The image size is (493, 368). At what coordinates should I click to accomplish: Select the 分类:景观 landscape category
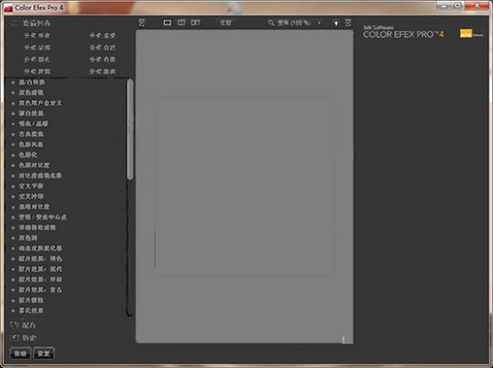pos(37,48)
